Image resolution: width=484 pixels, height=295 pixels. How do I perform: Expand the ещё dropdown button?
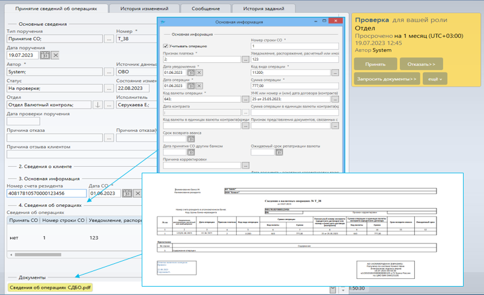tap(434, 79)
